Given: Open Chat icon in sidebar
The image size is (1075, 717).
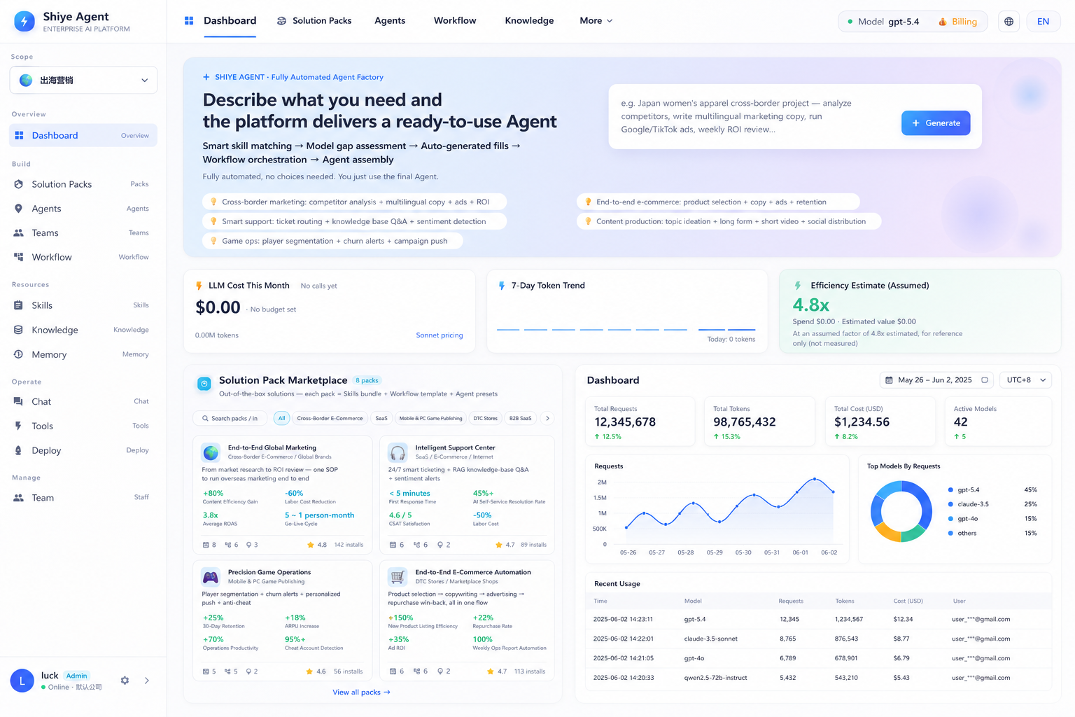Looking at the screenshot, I should (x=19, y=401).
